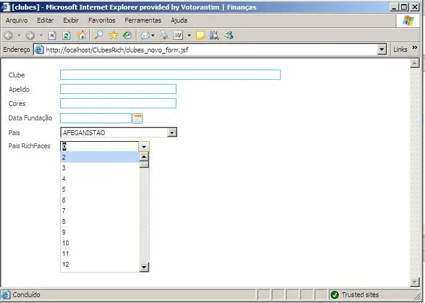Click the Trusted sites green check icon
The width and height of the screenshot is (425, 303).
click(334, 295)
